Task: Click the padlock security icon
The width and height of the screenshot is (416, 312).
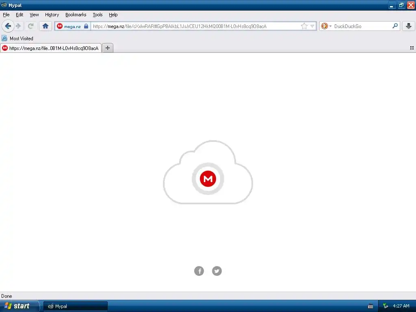Action: pyautogui.click(x=86, y=26)
